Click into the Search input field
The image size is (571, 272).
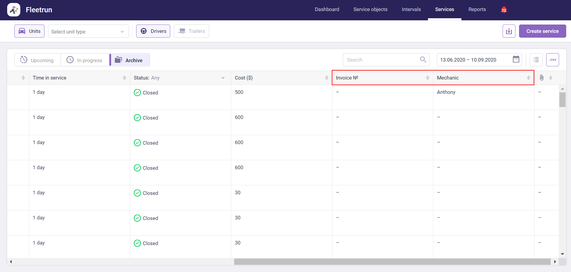(x=381, y=60)
